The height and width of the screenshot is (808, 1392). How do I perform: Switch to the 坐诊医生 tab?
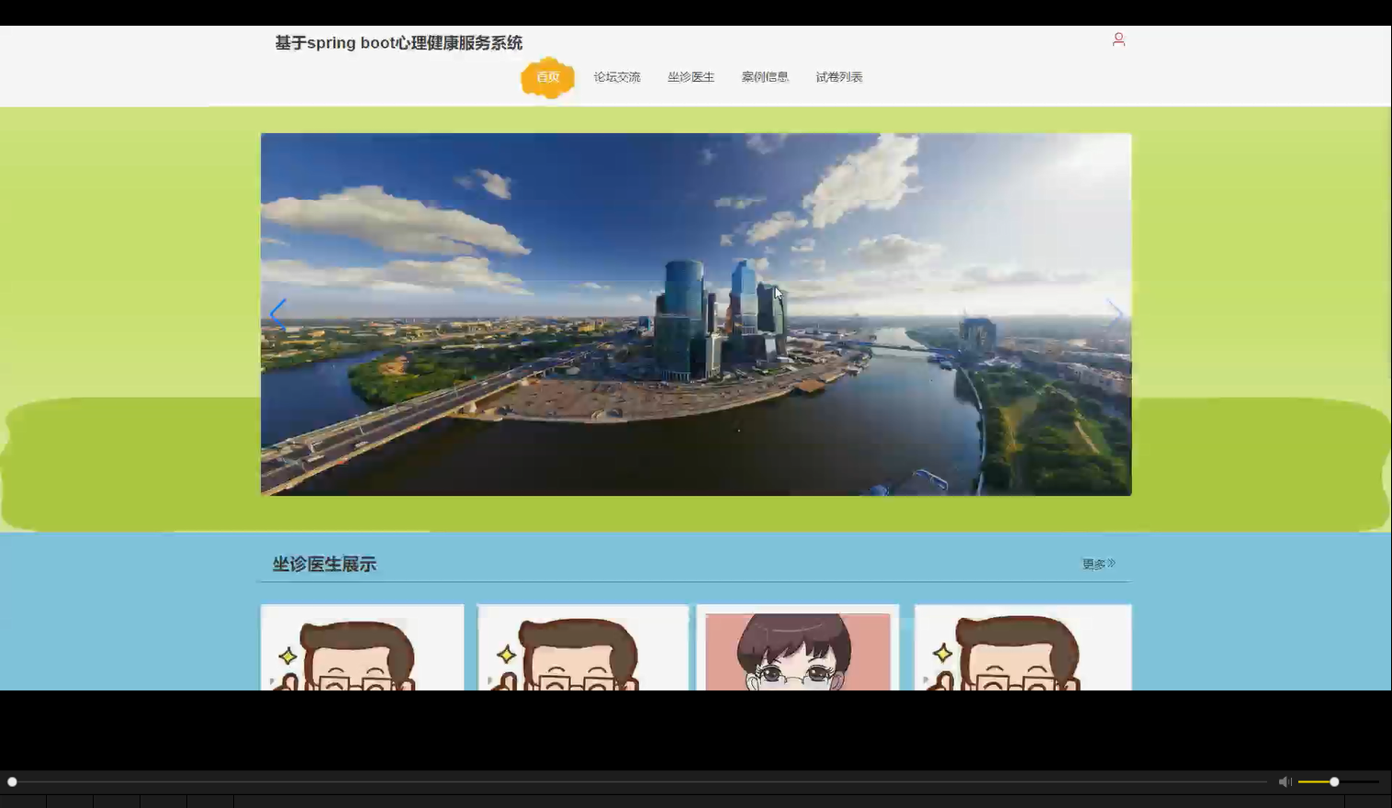[x=690, y=77]
